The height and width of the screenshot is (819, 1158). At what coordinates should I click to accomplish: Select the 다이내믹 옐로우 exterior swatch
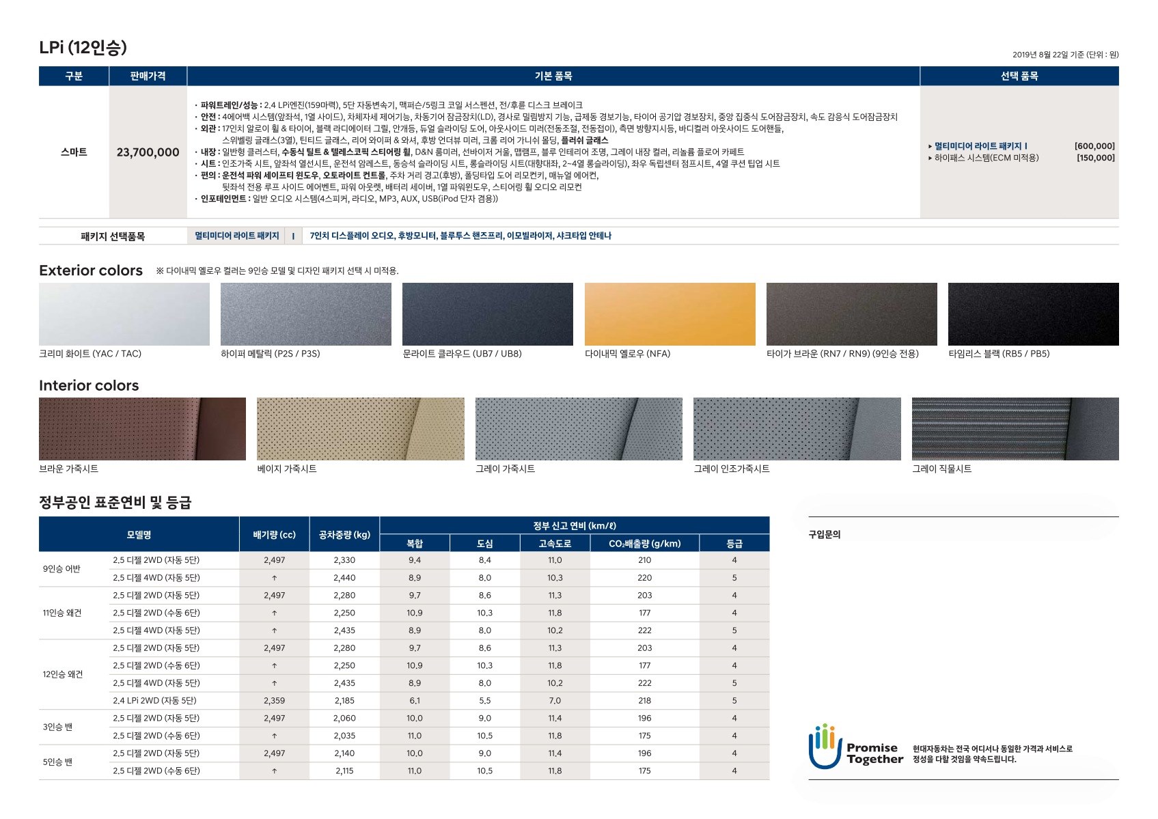click(x=670, y=314)
